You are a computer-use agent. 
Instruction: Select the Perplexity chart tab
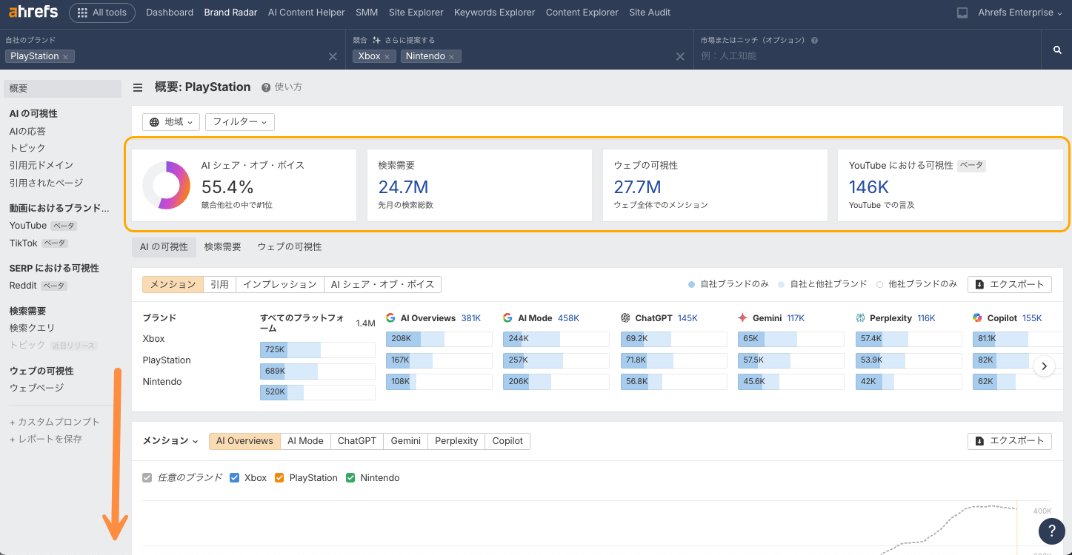[x=456, y=441]
